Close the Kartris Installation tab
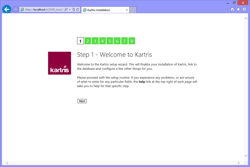The image size is (250, 167). coord(127,10)
